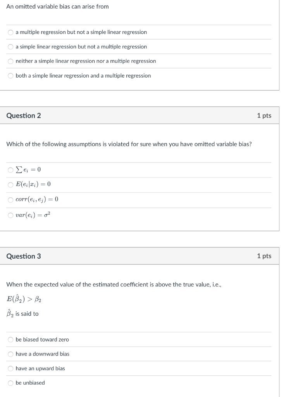Choose "both a simple linear regression and a multiple regression"
The image size is (281, 397).
[10, 76]
